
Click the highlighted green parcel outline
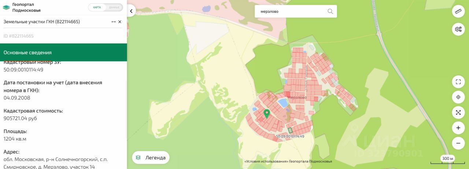pyautogui.click(x=290, y=130)
